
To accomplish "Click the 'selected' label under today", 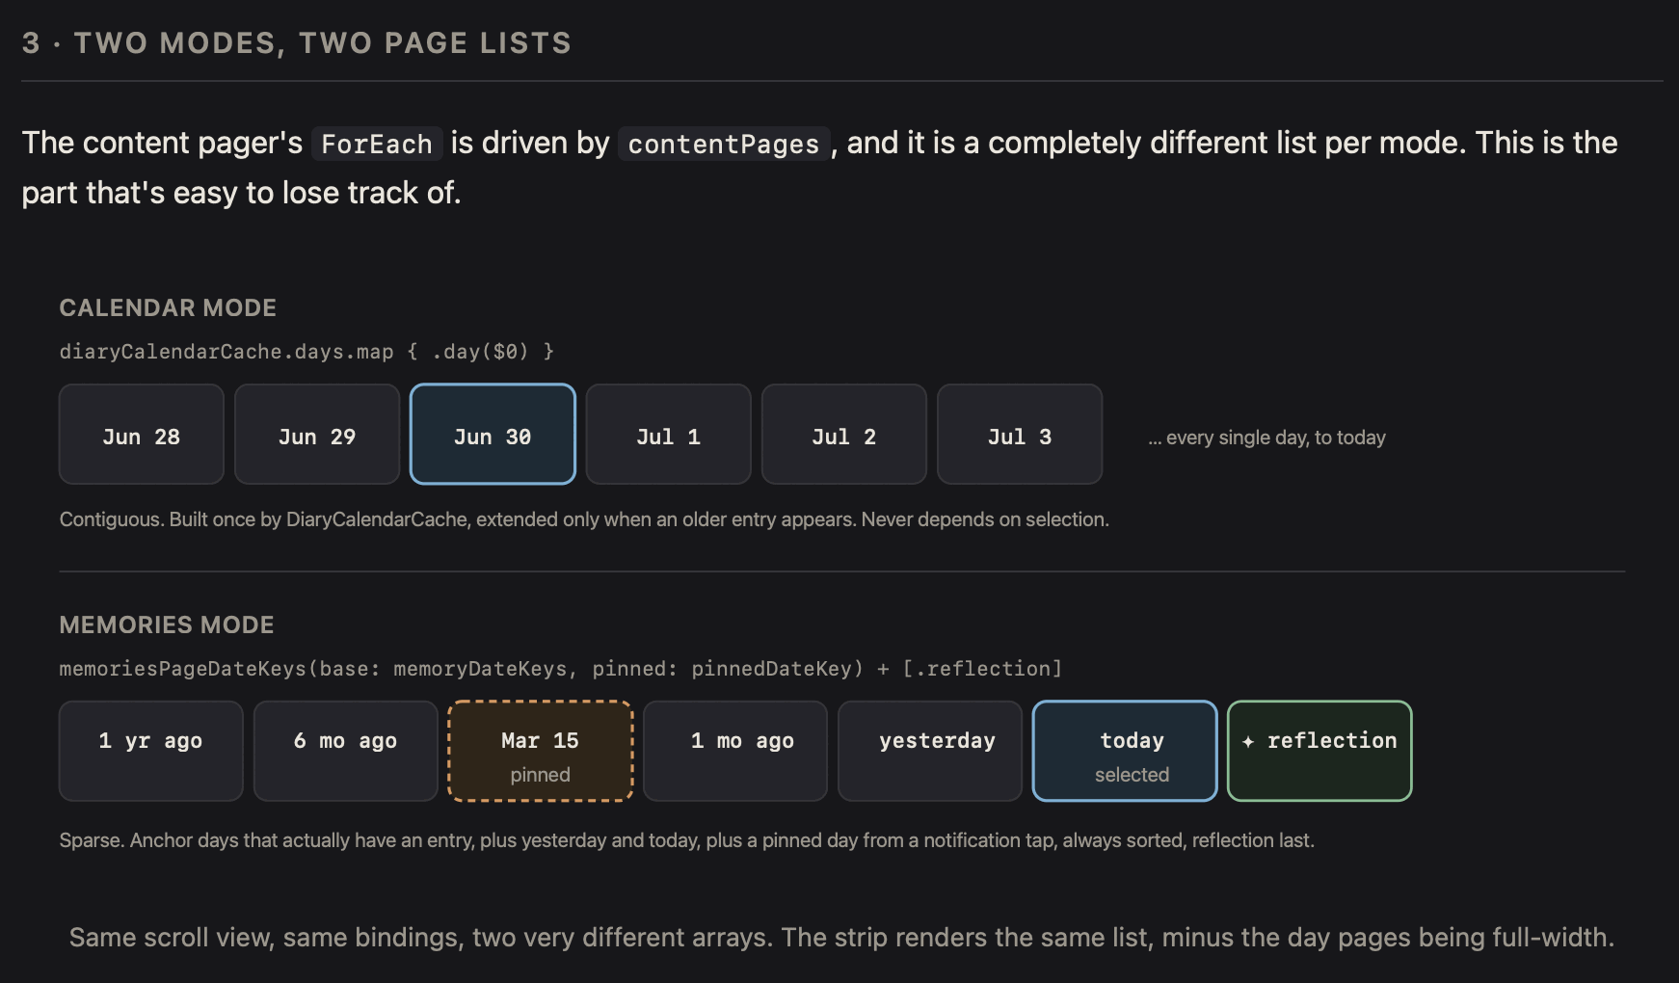I will [x=1132, y=775].
